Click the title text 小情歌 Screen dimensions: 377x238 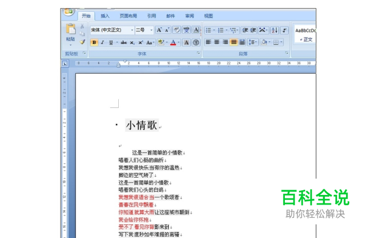[142, 125]
